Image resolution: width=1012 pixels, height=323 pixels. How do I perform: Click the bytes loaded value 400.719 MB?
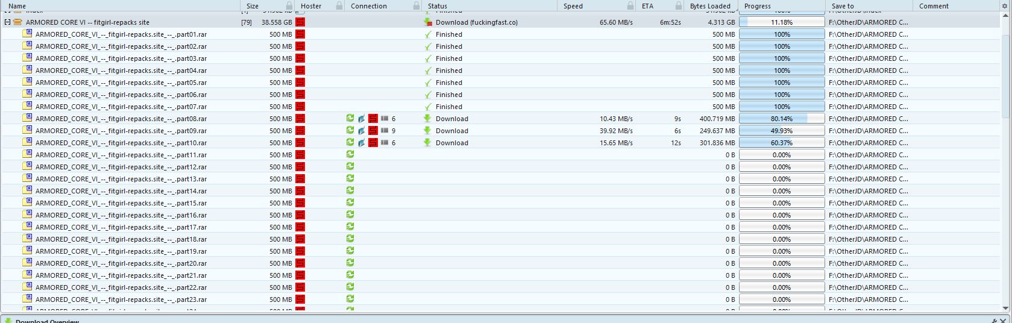coord(717,119)
